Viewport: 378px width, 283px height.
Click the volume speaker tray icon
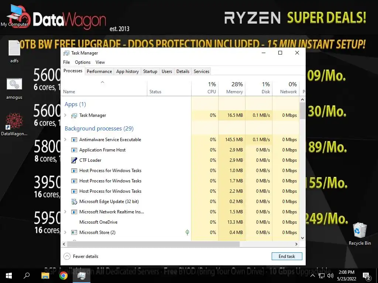point(330,276)
